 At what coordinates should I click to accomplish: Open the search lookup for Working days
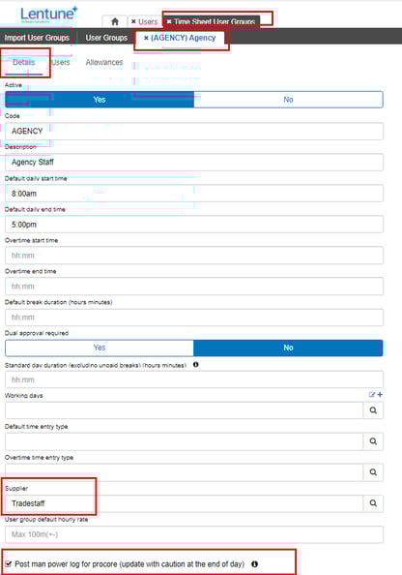(x=373, y=410)
